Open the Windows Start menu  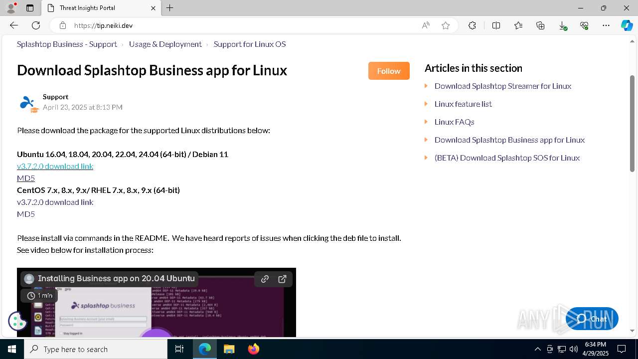click(x=12, y=349)
